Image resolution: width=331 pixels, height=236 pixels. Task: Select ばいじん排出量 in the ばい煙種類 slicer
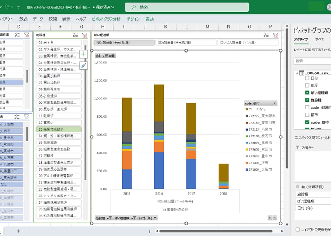[248, 43]
